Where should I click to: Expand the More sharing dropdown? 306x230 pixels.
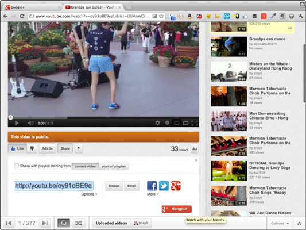(x=153, y=194)
